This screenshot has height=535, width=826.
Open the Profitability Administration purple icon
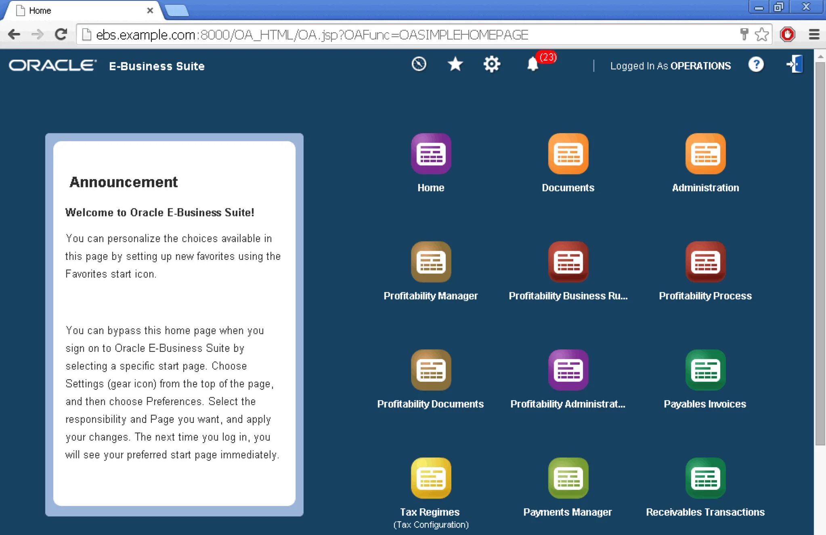568,370
